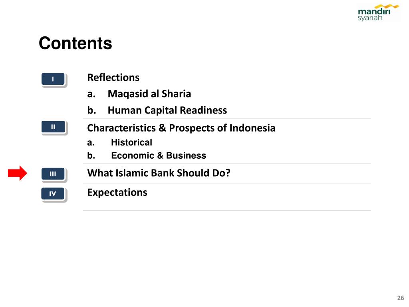Click the Roman numeral I badge
The width and height of the screenshot is (409, 307).
[53, 79]
